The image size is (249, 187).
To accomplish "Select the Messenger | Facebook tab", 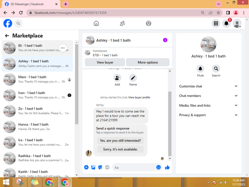I will click(31, 4).
